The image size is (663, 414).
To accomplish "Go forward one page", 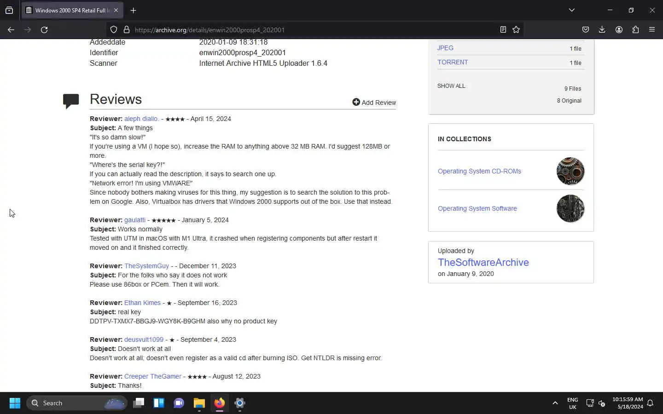I will [28, 29].
